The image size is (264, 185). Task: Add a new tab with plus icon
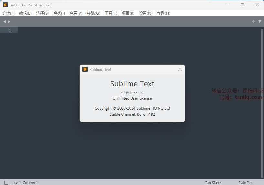click(x=254, y=22)
